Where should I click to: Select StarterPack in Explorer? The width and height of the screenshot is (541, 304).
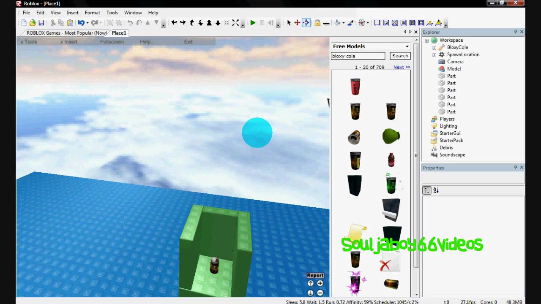451,141
